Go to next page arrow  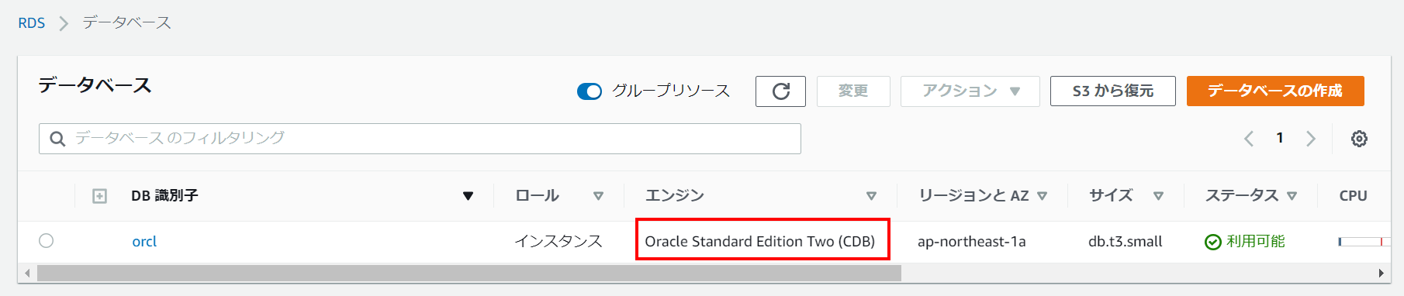pyautogui.click(x=1311, y=139)
